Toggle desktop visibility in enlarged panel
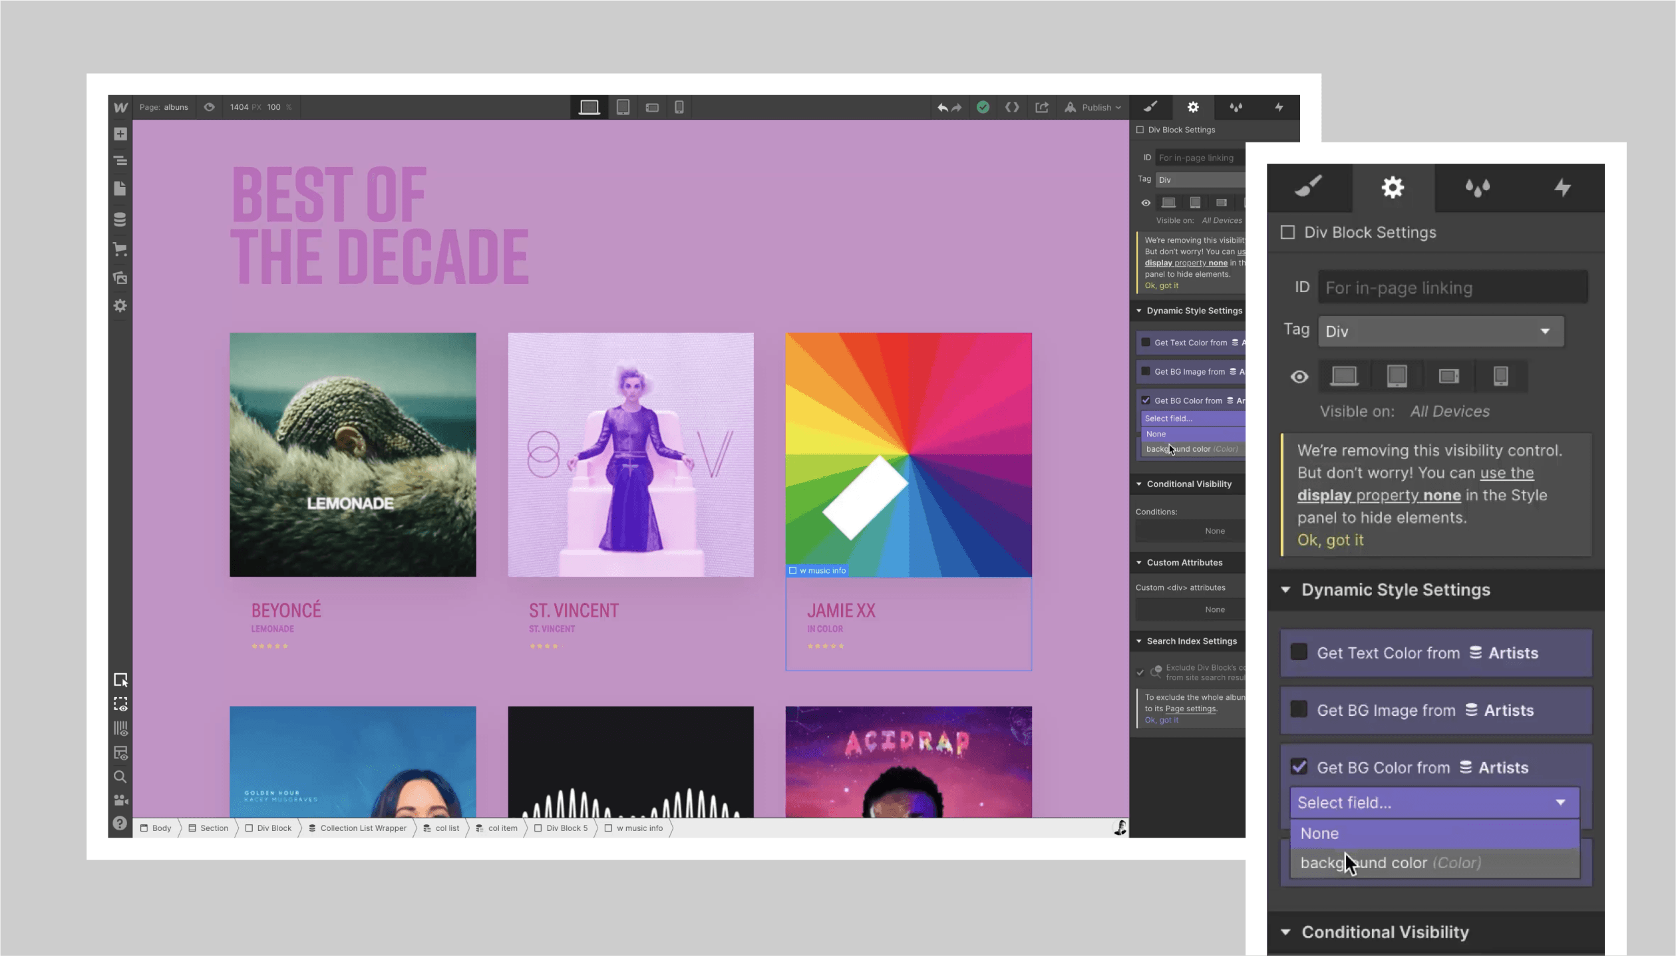 pos(1343,377)
